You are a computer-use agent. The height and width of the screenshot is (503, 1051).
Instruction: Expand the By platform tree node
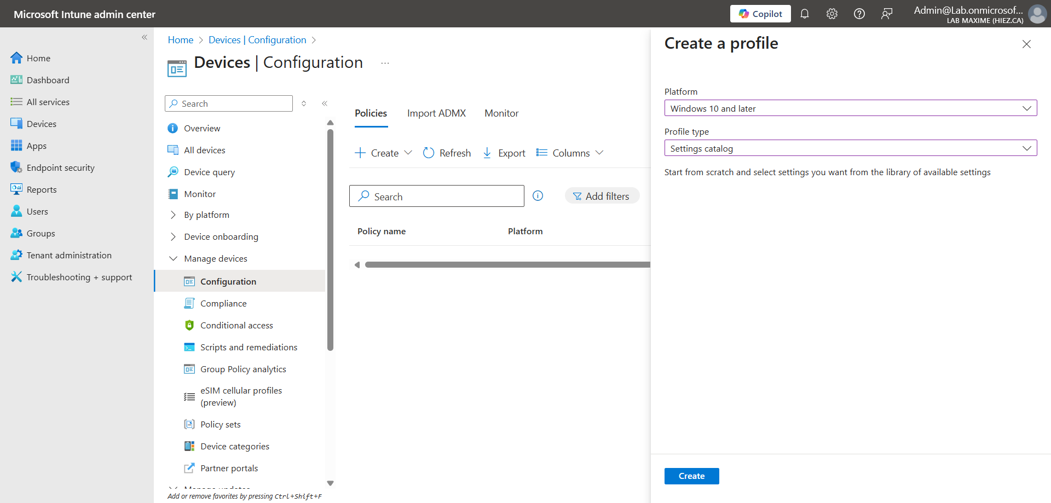click(x=174, y=215)
